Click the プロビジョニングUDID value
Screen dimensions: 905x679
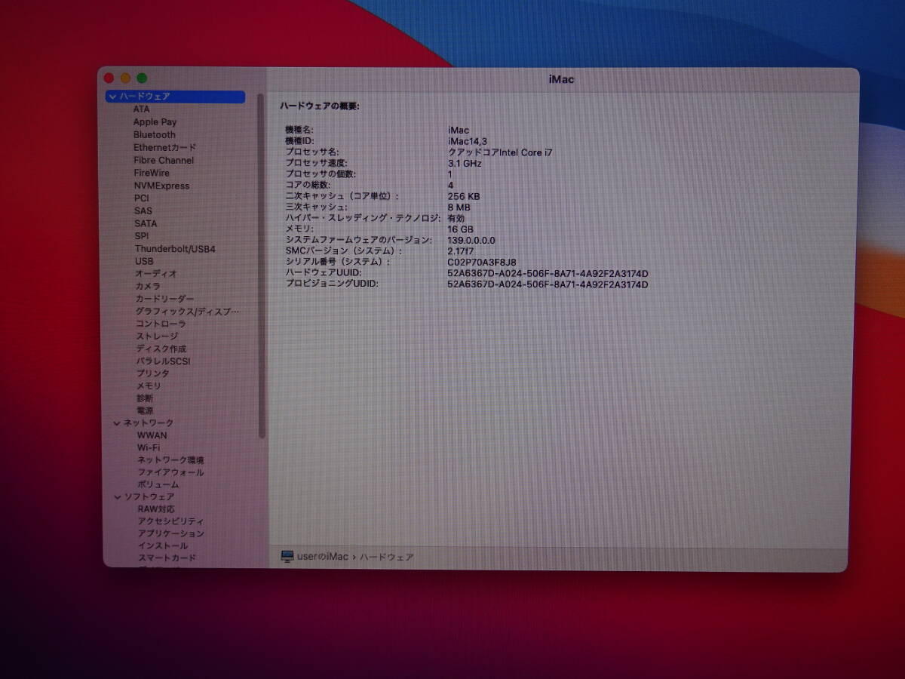click(548, 284)
